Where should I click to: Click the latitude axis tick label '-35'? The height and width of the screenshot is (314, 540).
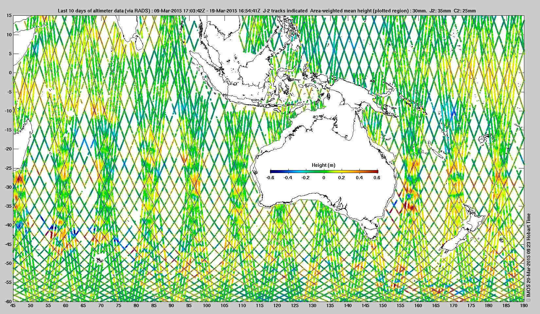(9, 206)
